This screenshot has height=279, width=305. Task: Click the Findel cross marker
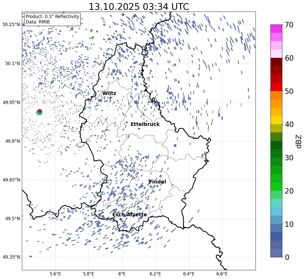click(157, 186)
